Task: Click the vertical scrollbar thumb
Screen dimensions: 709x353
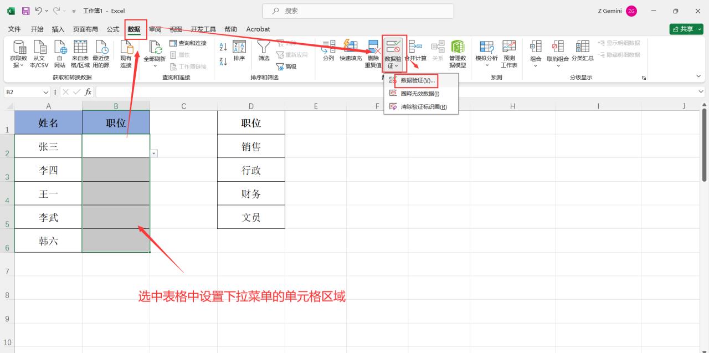Action: pyautogui.click(x=705, y=146)
